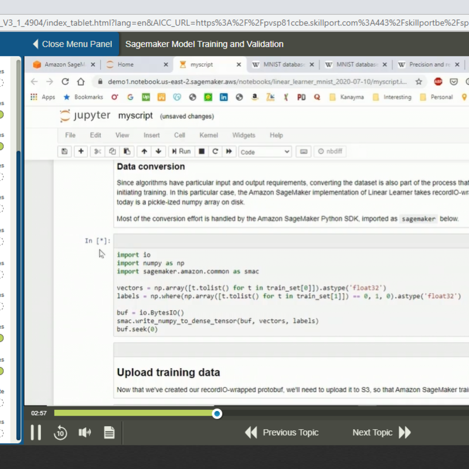Open the Upwork bookmark icon
469x469 pixels.
point(145,97)
